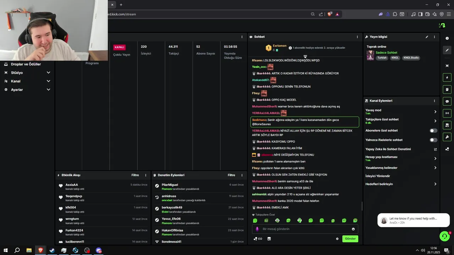This screenshot has width=454, height=255.
Task: Click the chat panel scrollbar
Action: 362,206
